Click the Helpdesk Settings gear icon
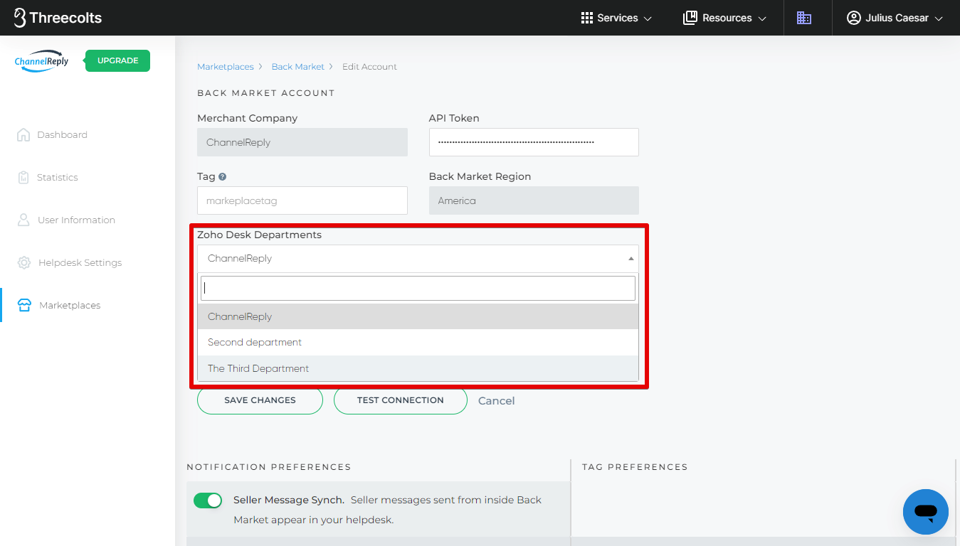This screenshot has width=960, height=546. pos(24,262)
